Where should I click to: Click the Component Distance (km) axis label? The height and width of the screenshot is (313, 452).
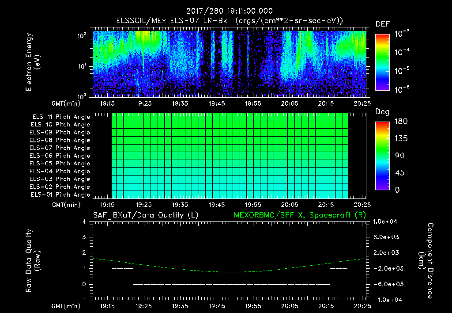point(426,260)
